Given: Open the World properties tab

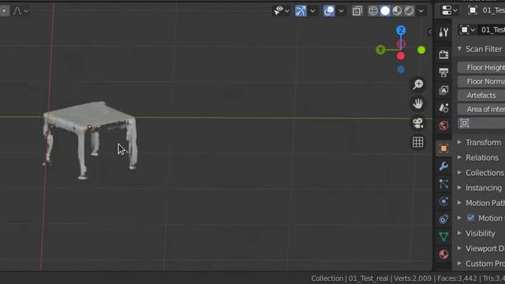Looking at the screenshot, I should pos(443,125).
